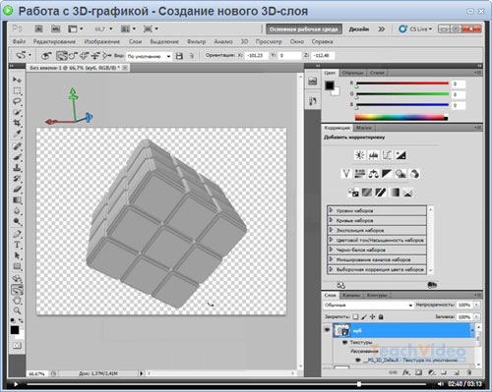
Task: Expand the Кривые наборов presets
Action: (377, 220)
